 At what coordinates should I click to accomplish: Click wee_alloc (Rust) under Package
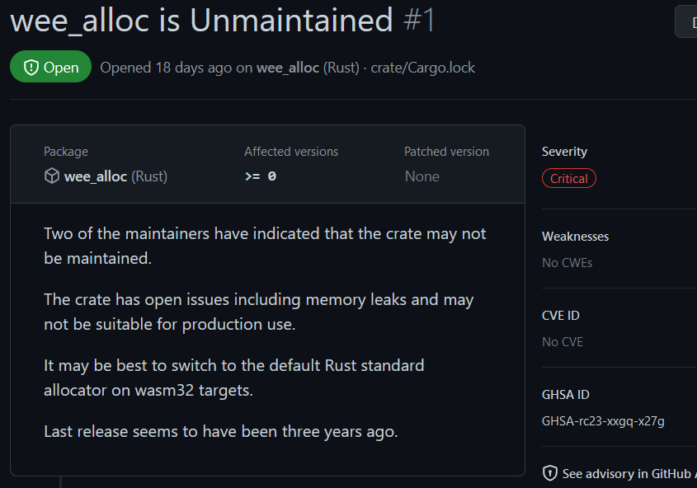click(115, 176)
